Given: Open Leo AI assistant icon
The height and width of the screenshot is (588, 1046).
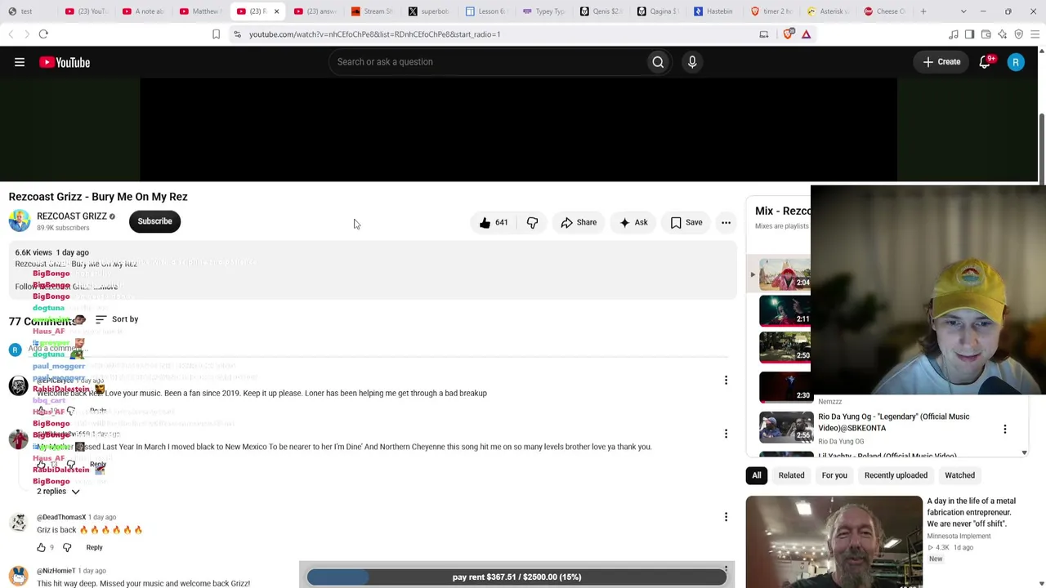Looking at the screenshot, I should pyautogui.click(x=1002, y=34).
